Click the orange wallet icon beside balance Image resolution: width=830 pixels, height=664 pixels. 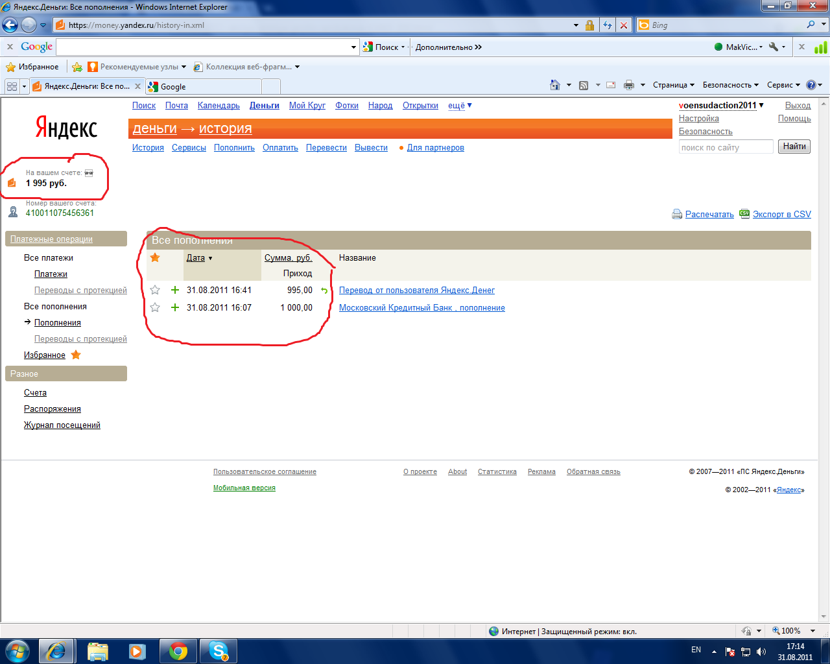point(12,183)
